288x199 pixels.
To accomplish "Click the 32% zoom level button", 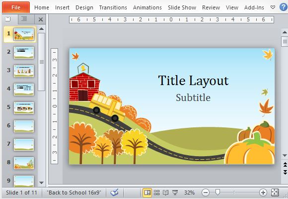I will [x=189, y=193].
